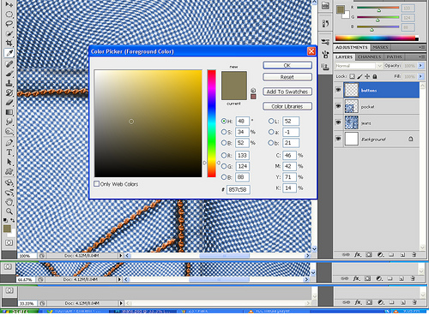Select the Custom Shape tool
The height and width of the screenshot is (321, 429).
pyautogui.click(x=9, y=171)
